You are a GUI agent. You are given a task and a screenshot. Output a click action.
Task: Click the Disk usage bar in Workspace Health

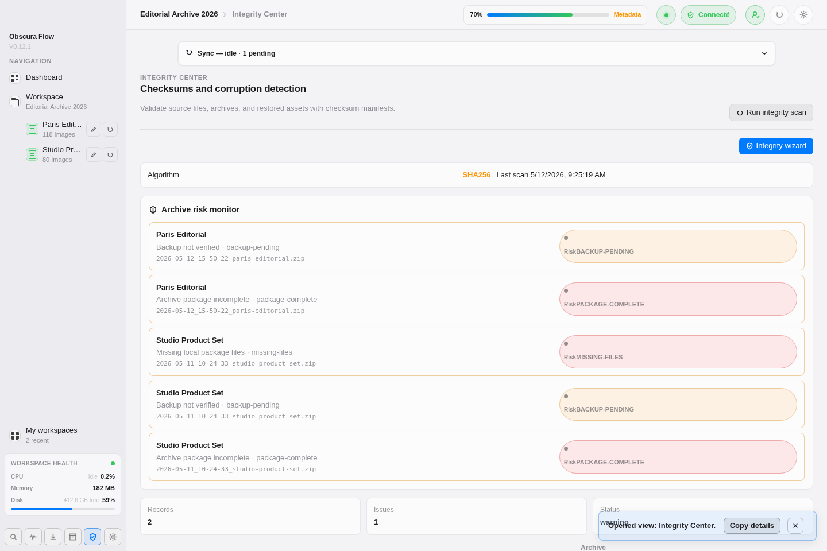pyautogui.click(x=63, y=509)
